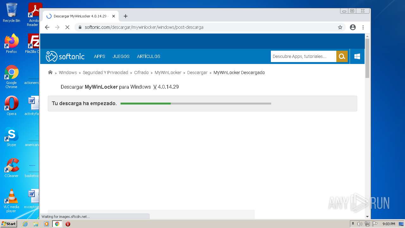Click the MyWinLocker Descargado breadcrumb text

click(239, 73)
